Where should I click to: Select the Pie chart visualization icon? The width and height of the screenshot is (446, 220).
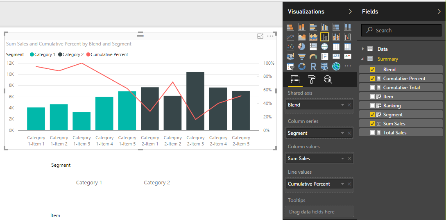[301, 46]
